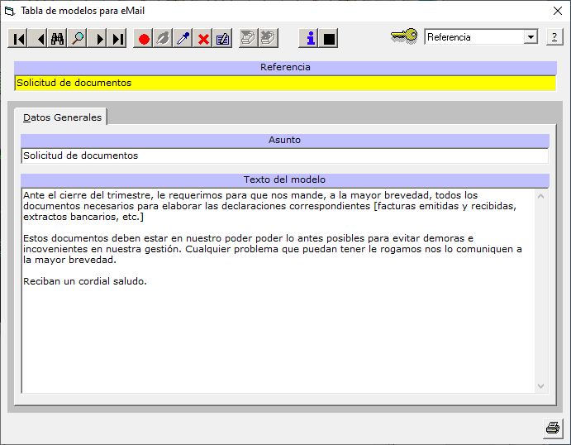This screenshot has height=445, width=571.
Task: Go to the previous record
Action: tap(38, 39)
